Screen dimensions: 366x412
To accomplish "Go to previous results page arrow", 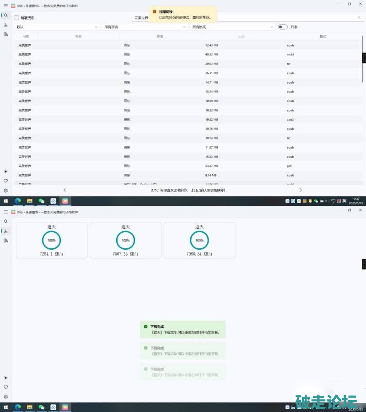I will point(65,190).
